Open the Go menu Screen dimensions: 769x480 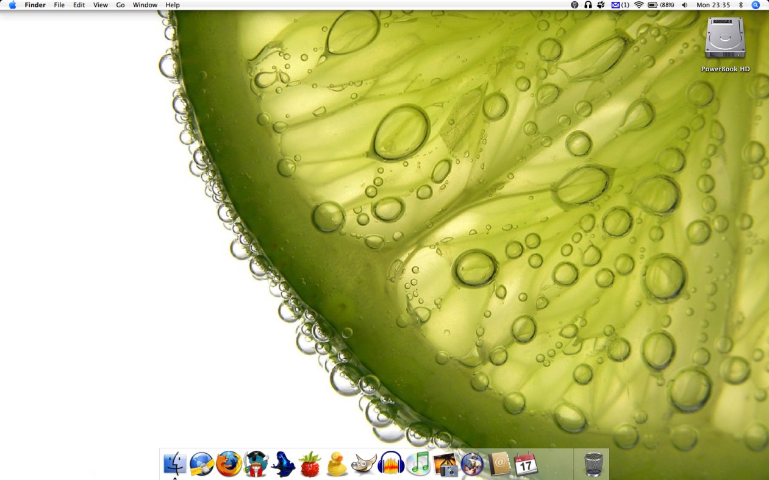coord(121,5)
